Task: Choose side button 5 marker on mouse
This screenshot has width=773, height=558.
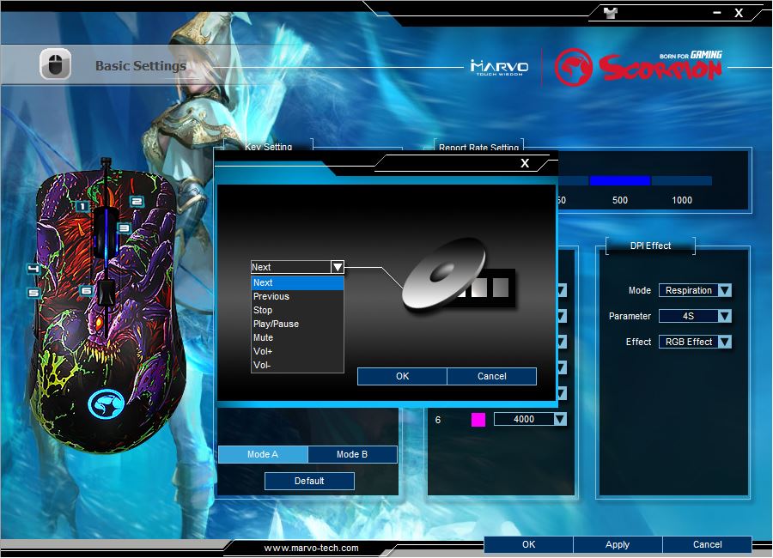Action: point(33,292)
